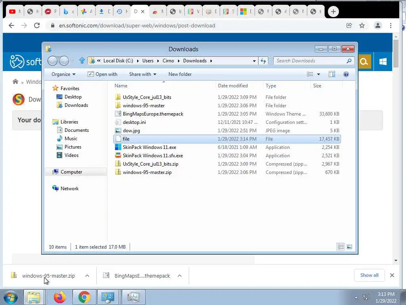Click Users in the breadcrumb path
The height and width of the screenshot is (305, 406).
point(148,61)
